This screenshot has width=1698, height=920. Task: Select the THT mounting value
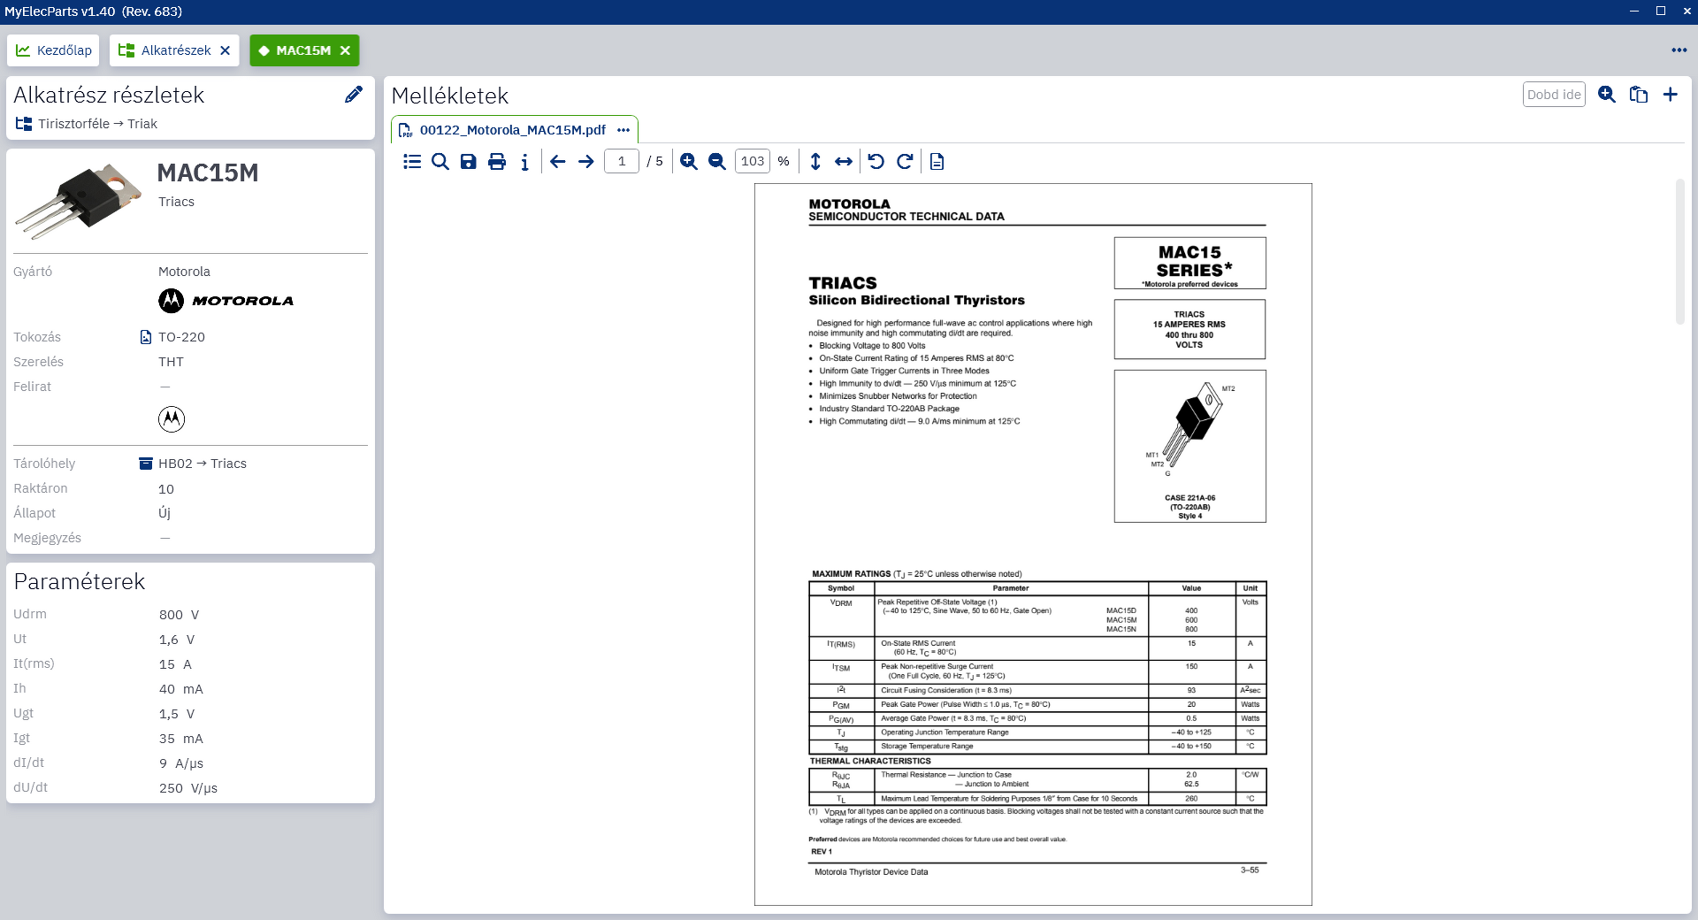[171, 362]
